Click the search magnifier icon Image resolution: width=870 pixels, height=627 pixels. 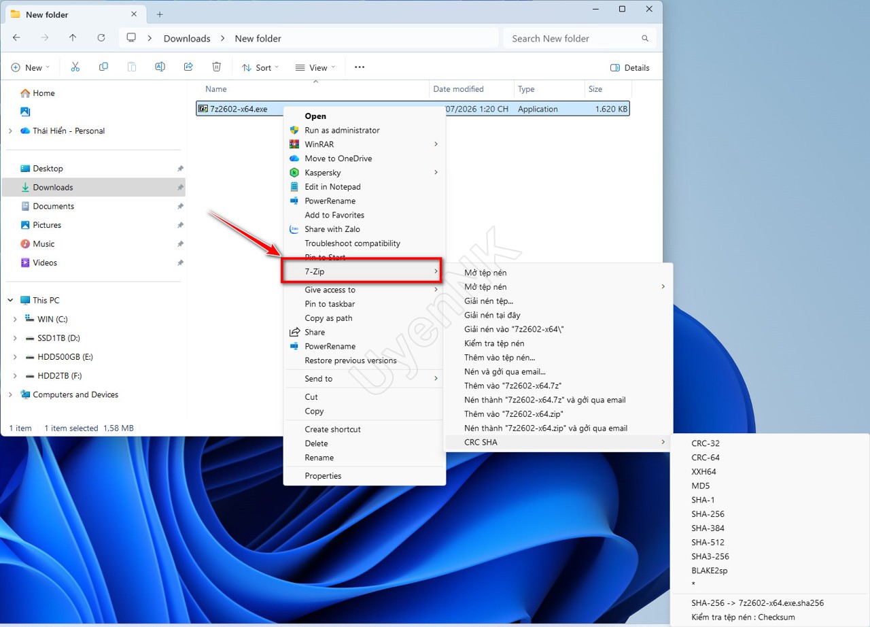click(x=645, y=39)
